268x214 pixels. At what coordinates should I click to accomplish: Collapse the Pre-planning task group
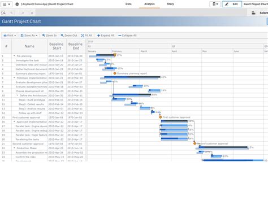coord(14,56)
